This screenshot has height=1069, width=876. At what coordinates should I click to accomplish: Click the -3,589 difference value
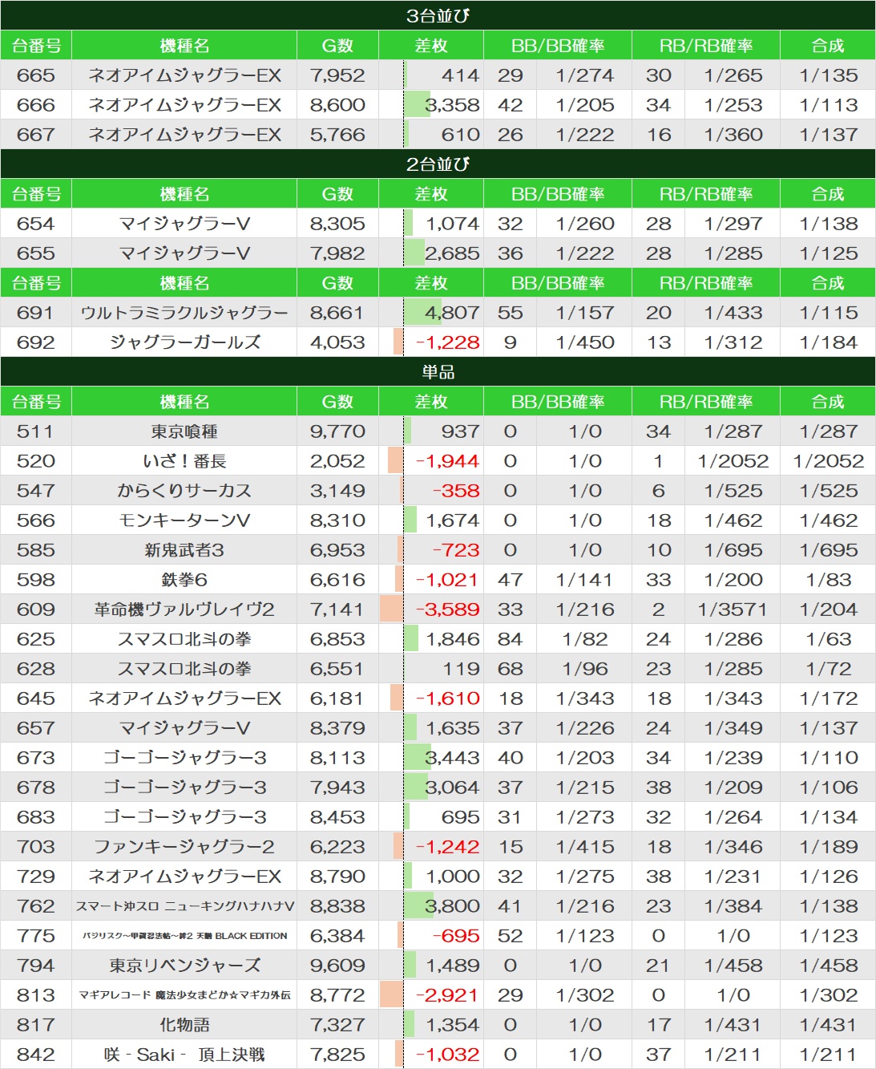(x=447, y=609)
